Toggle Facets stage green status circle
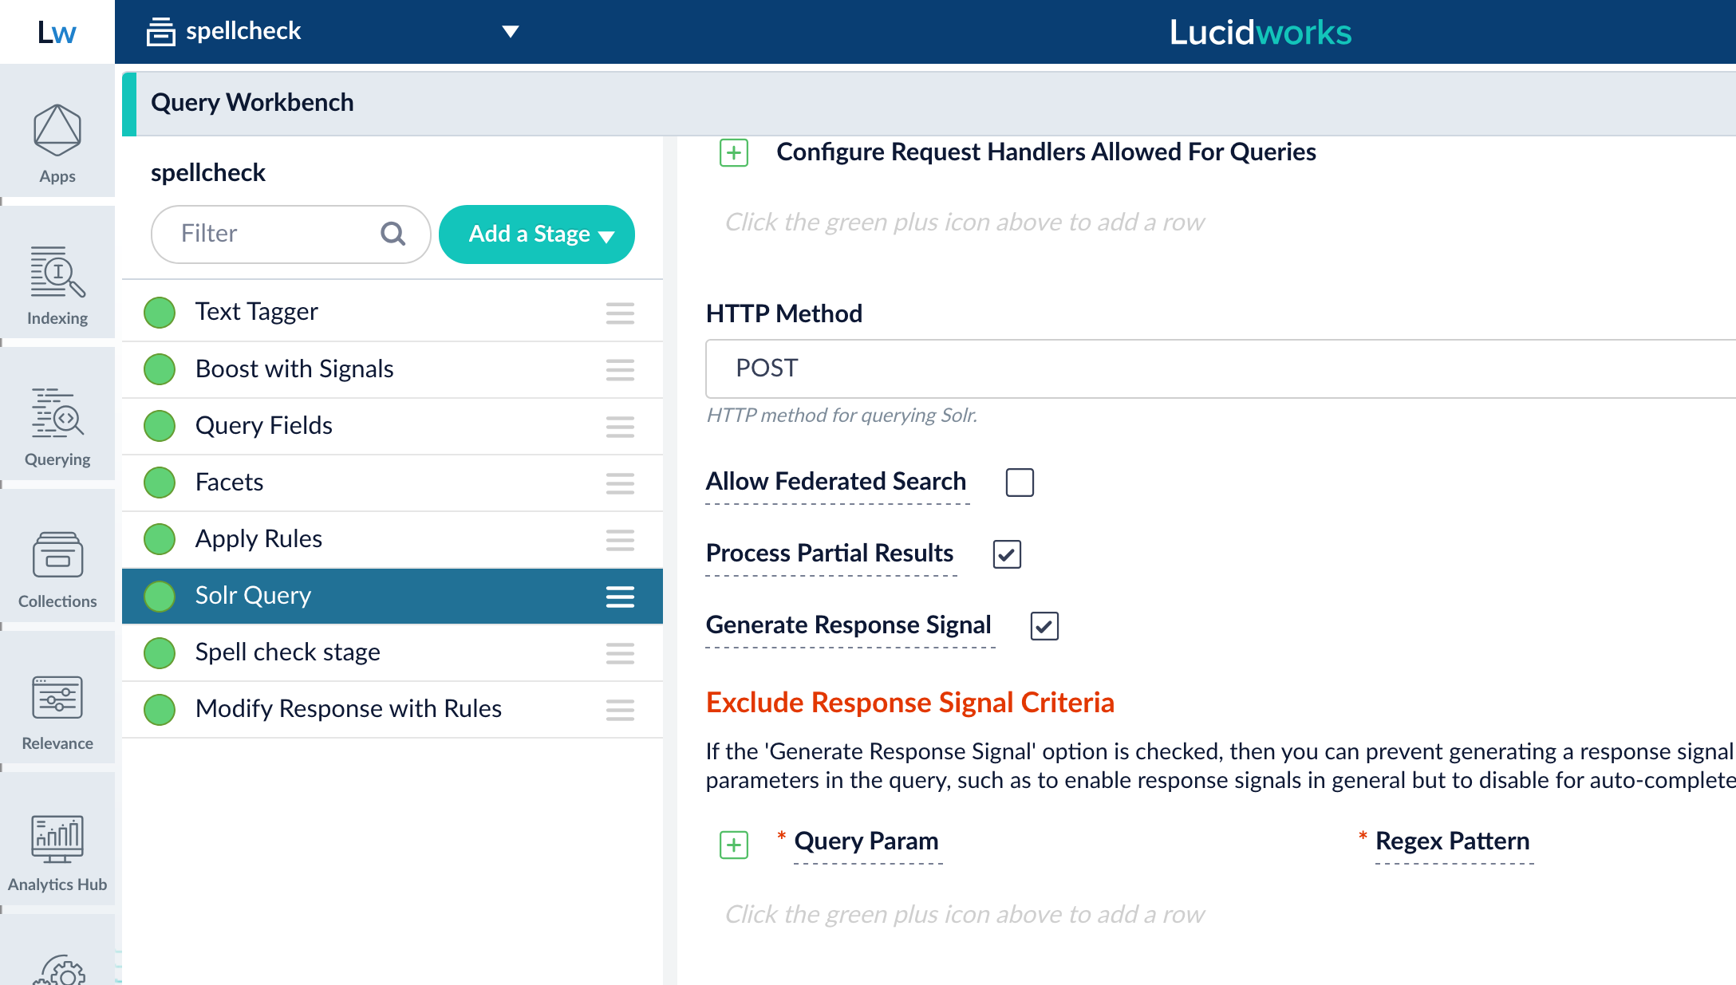The height and width of the screenshot is (985, 1736). coord(160,483)
